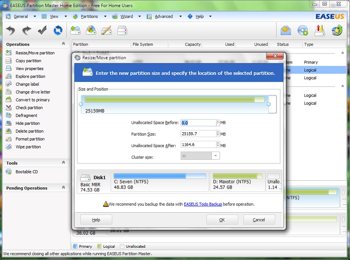Click the File System column header
Screen dimensions: 350x260
[x=150, y=44]
